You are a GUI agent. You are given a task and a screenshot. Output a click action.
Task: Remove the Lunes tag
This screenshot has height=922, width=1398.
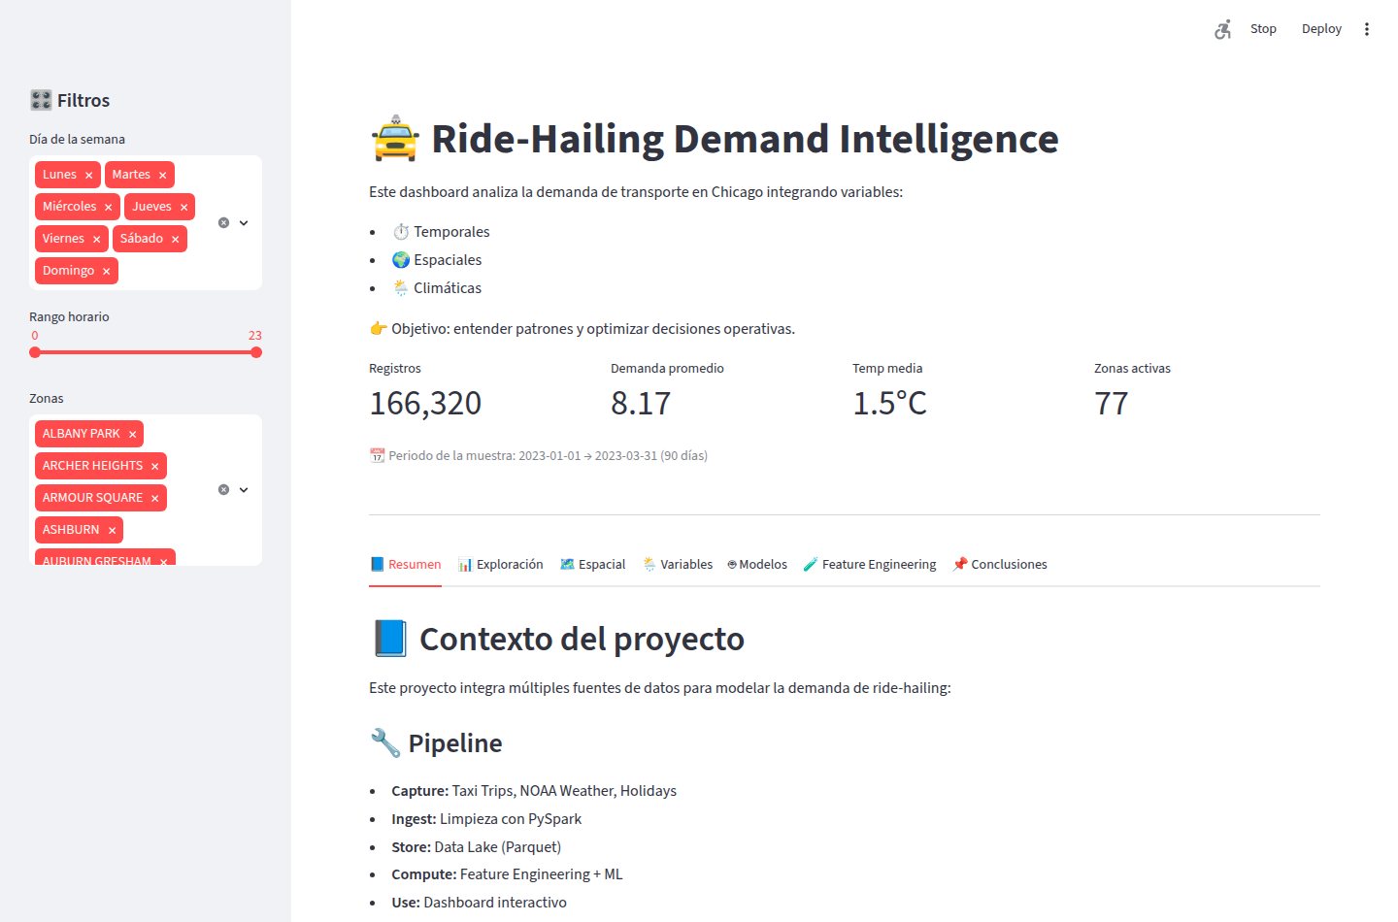pyautogui.click(x=88, y=176)
